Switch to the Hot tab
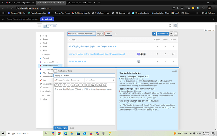Viewport: 217px width, 136px height. pos(115,33)
